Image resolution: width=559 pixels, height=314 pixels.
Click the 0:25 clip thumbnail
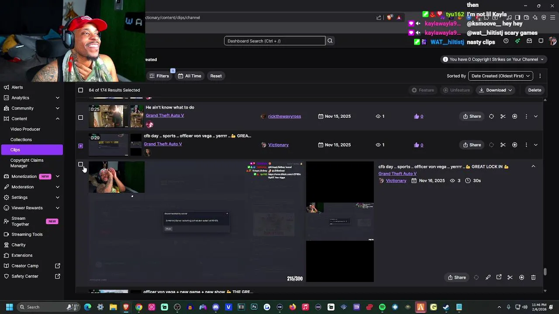coord(109,116)
